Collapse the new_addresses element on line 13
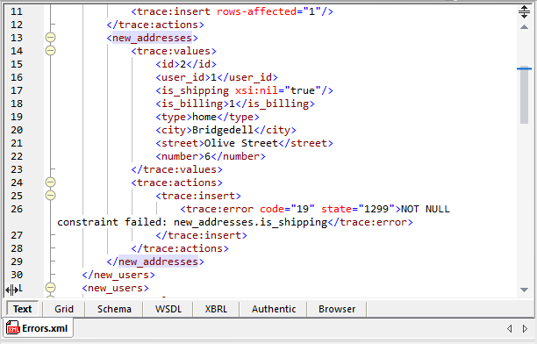This screenshot has height=344, width=537. [x=50, y=38]
